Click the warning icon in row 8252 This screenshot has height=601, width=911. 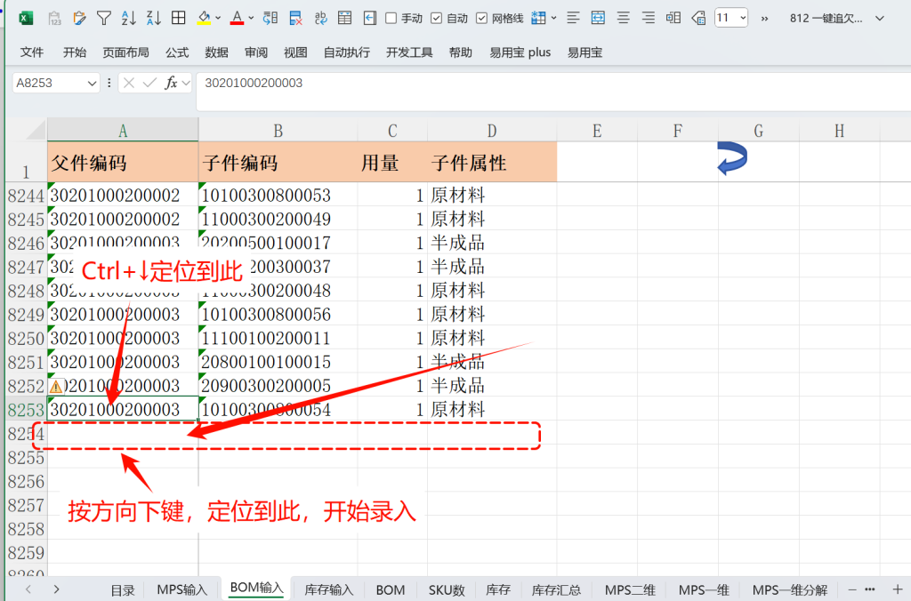[x=56, y=386]
